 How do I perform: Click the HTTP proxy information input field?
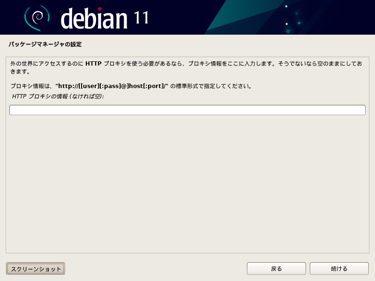point(187,110)
